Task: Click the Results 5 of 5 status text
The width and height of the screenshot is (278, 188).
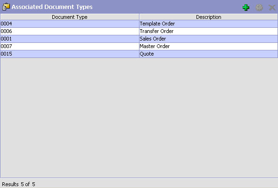Action: (x=19, y=184)
